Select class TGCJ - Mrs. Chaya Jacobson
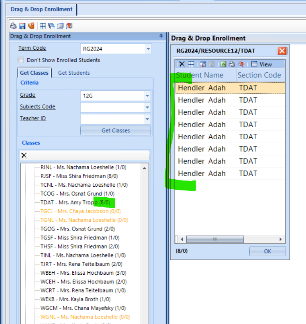 pyautogui.click(x=81, y=211)
